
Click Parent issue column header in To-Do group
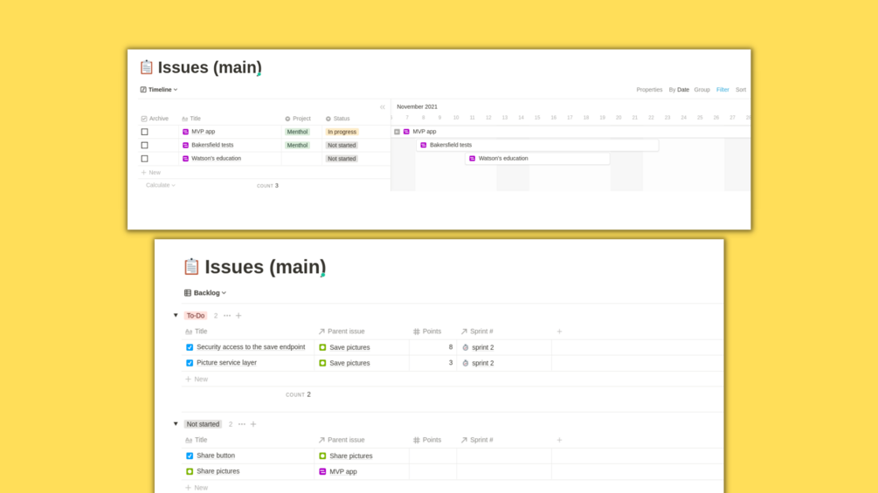pos(342,332)
